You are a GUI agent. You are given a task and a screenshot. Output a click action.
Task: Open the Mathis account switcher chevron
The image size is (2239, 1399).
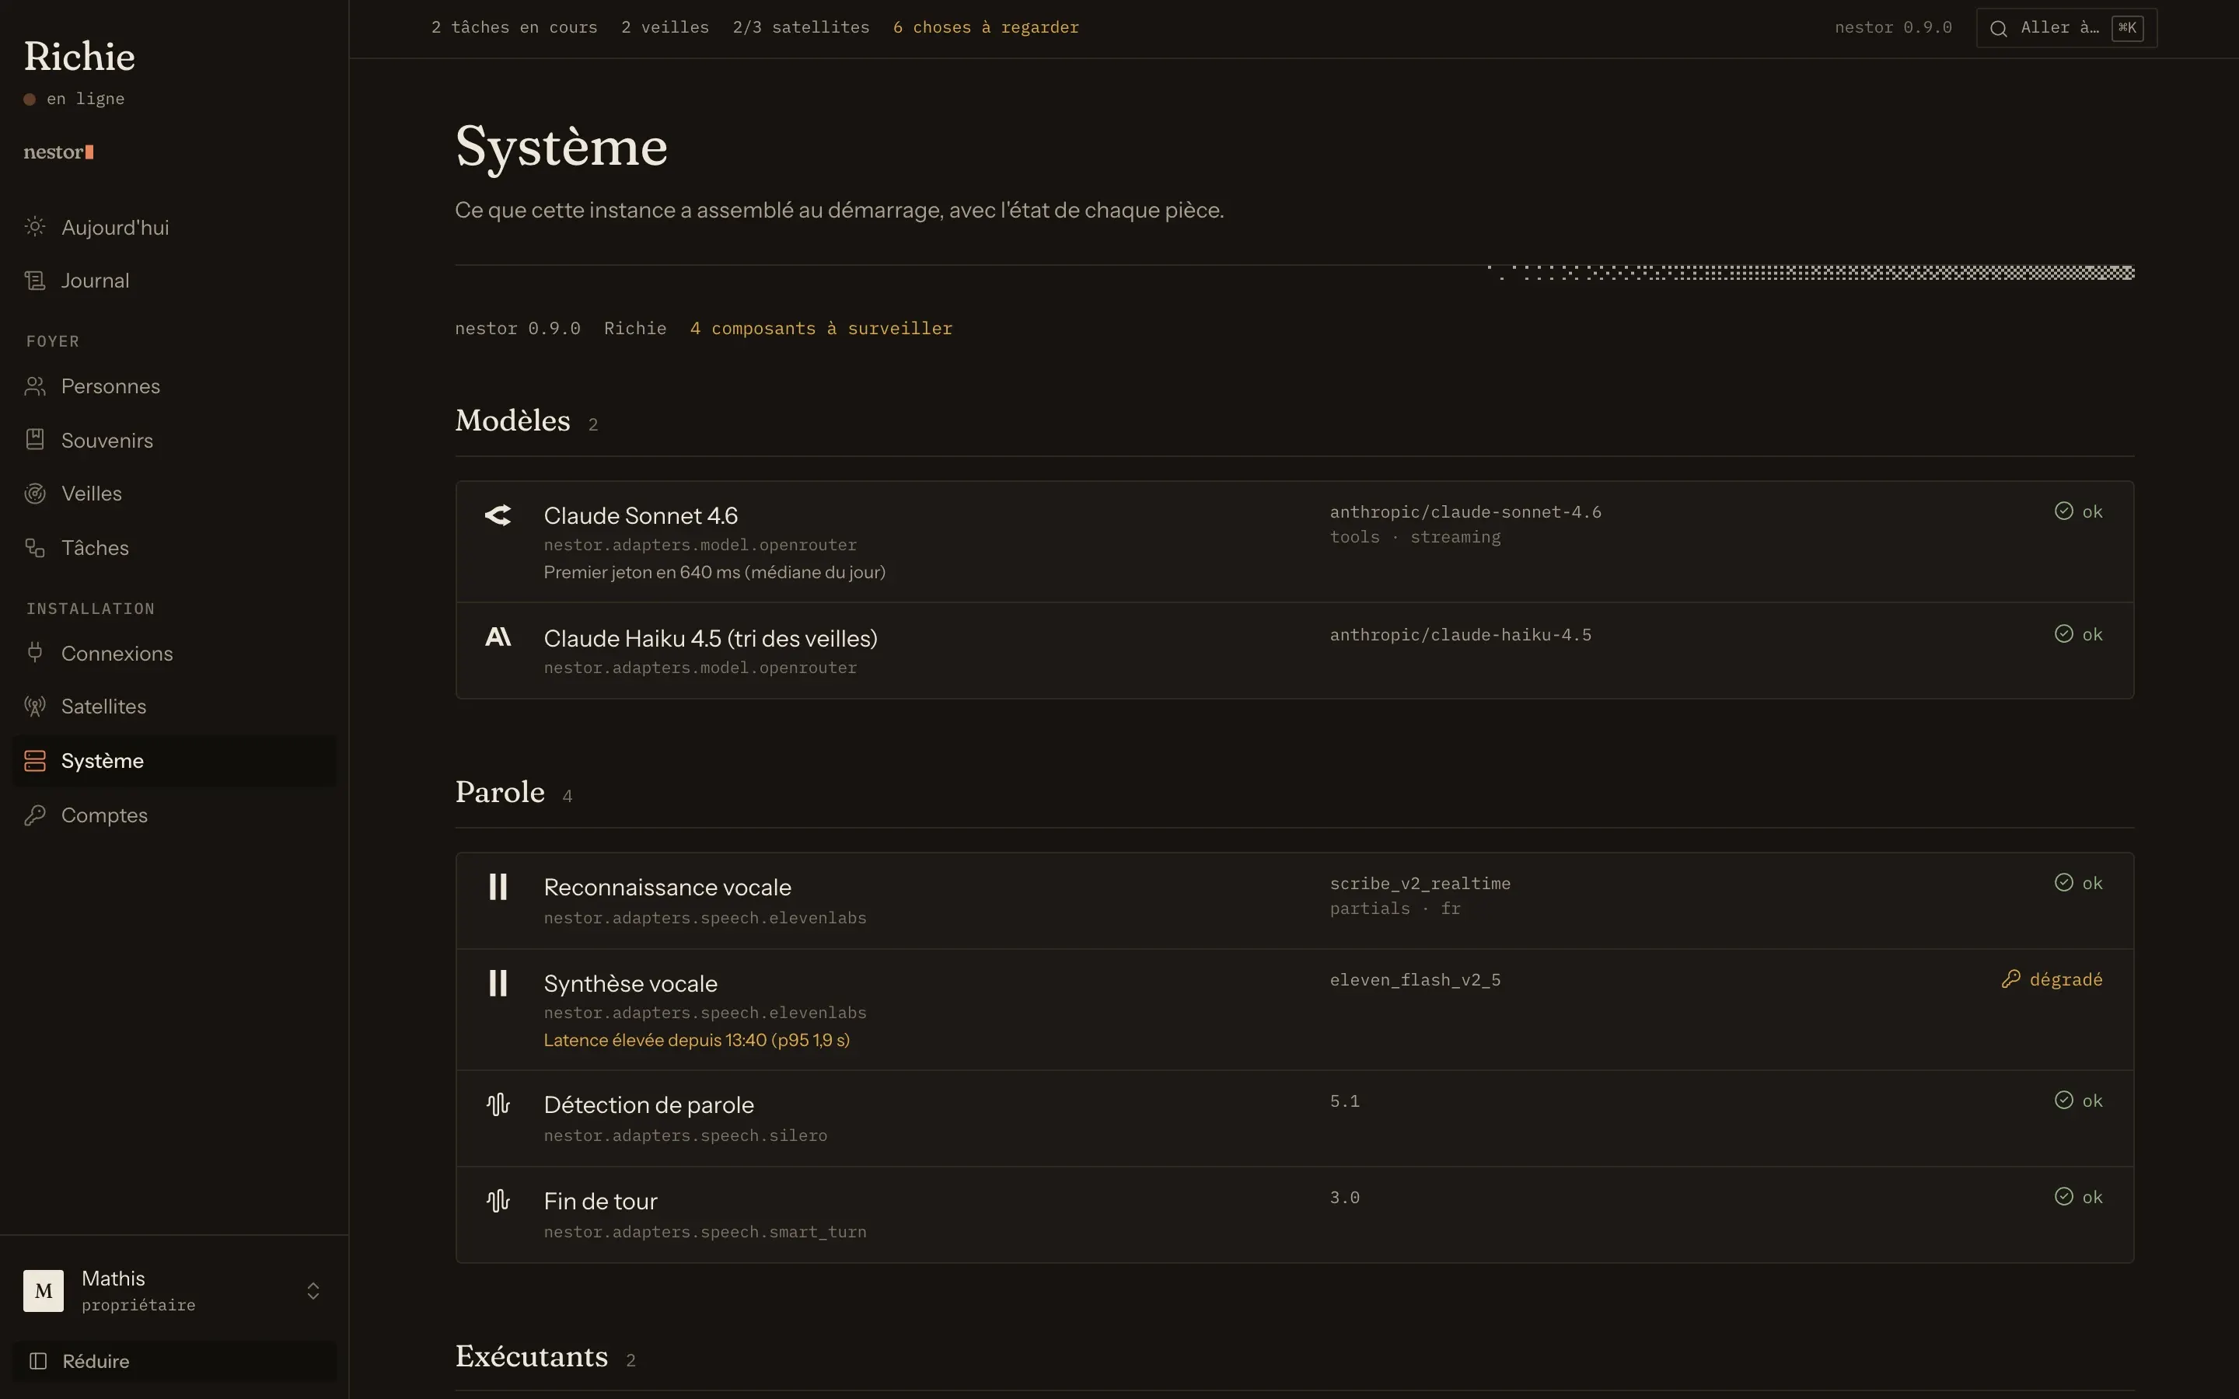313,1291
